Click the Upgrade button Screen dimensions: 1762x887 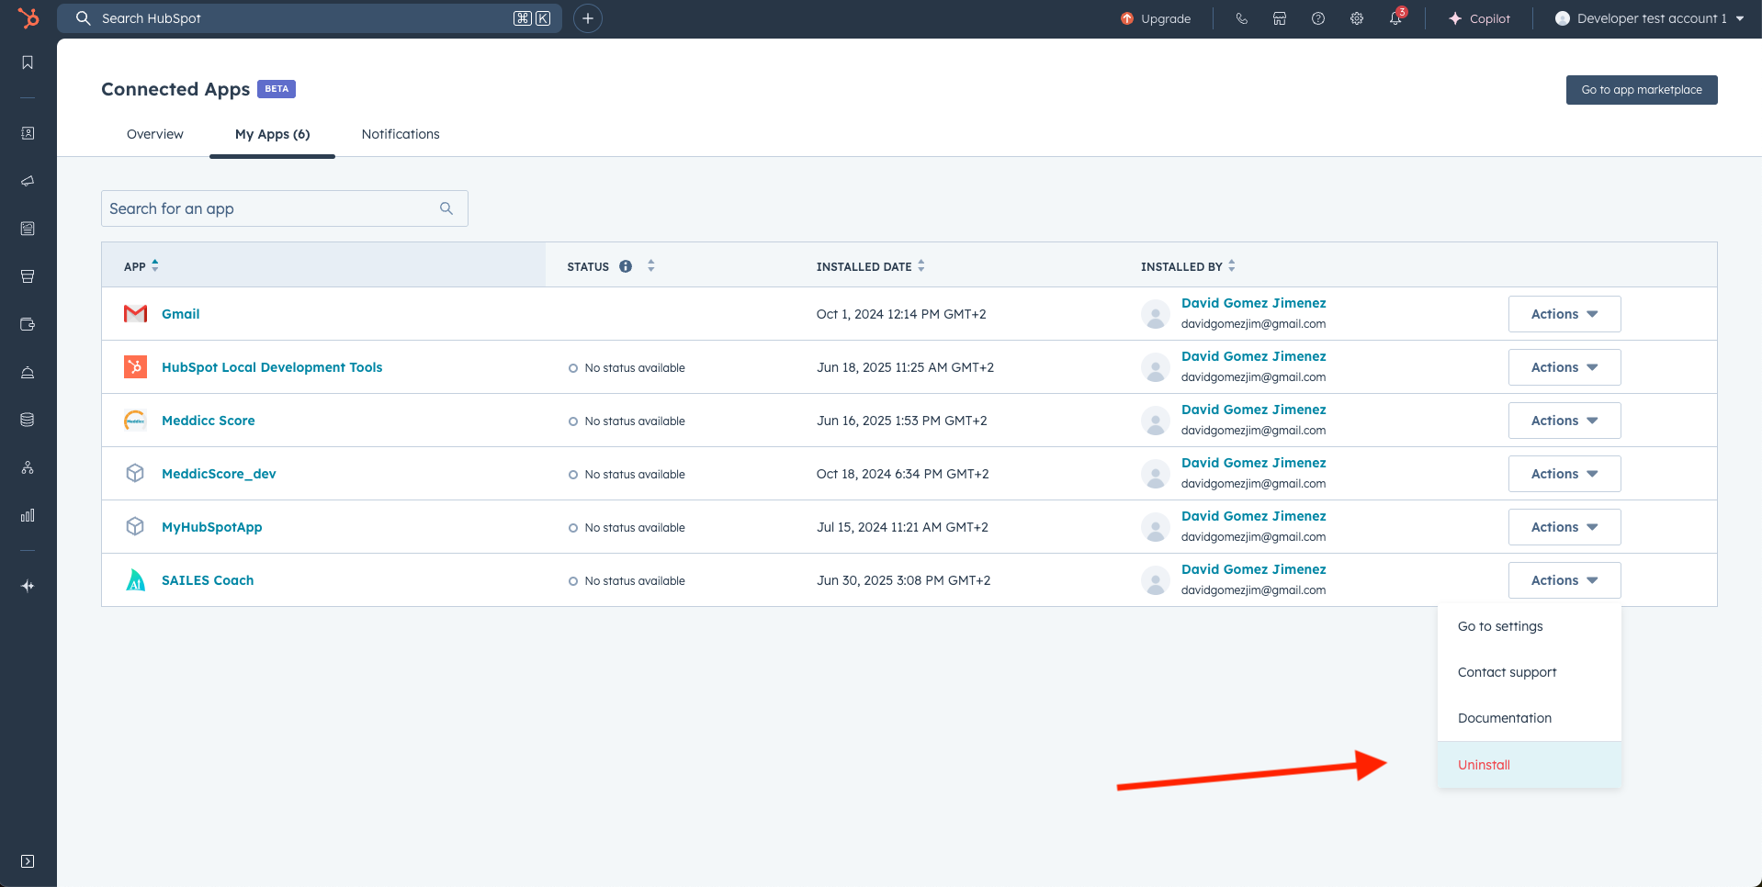click(x=1156, y=18)
